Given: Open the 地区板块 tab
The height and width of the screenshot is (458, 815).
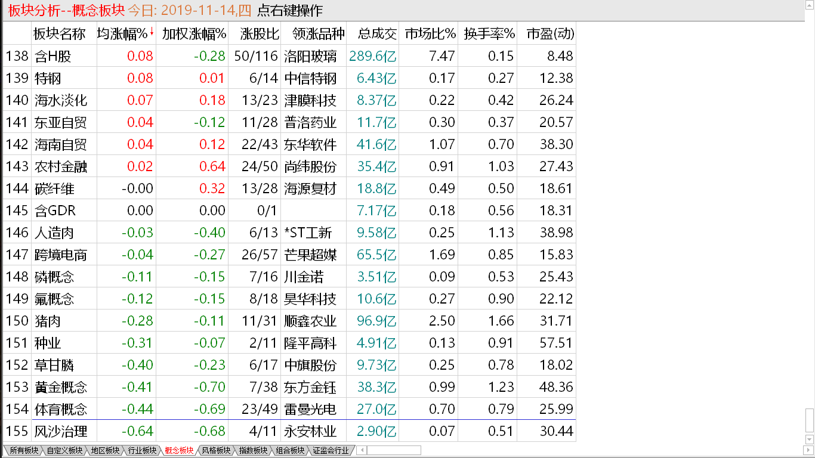Looking at the screenshot, I should 104,450.
